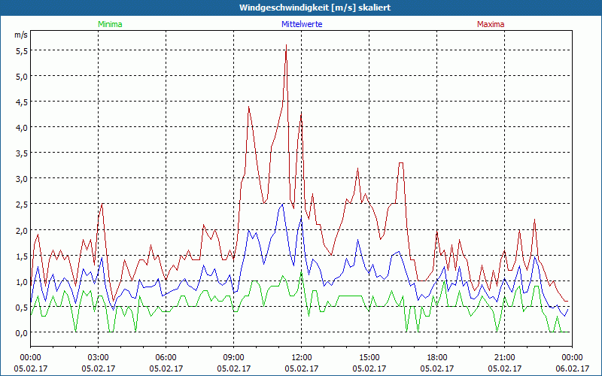The image size is (602, 376).
Task: Click the Minima legend label
Action: 110,24
